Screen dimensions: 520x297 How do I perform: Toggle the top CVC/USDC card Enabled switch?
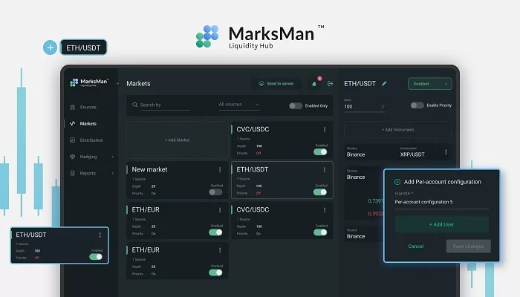click(x=320, y=151)
